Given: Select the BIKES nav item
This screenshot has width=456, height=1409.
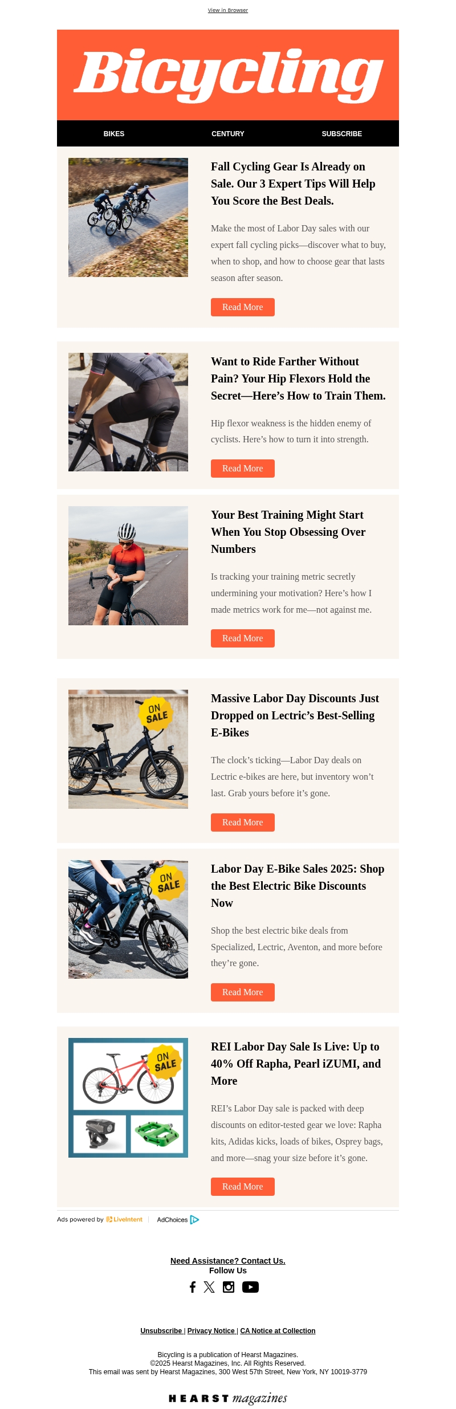Looking at the screenshot, I should pos(114,133).
